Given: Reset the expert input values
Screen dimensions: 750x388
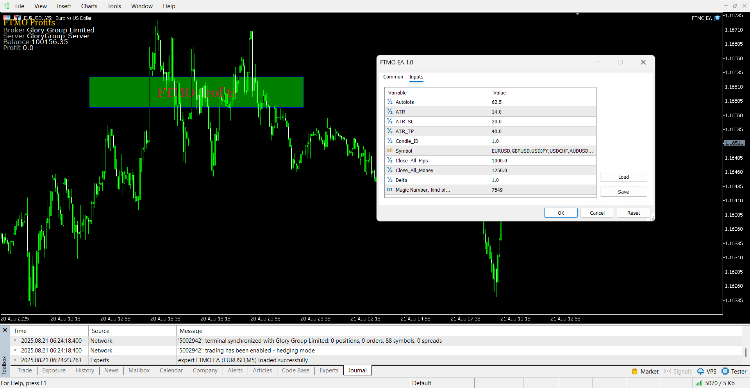Looking at the screenshot, I should (634, 213).
